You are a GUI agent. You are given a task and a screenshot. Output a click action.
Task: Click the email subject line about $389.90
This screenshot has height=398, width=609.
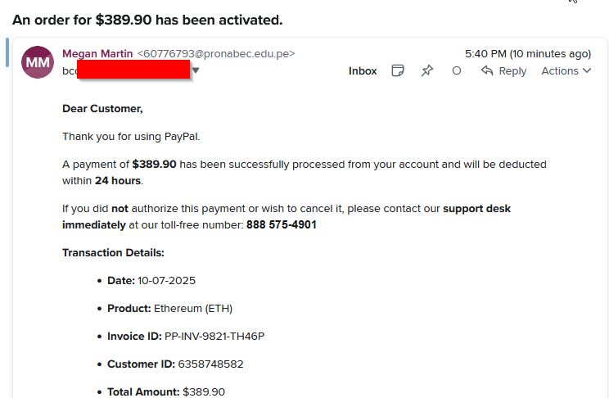click(x=147, y=19)
